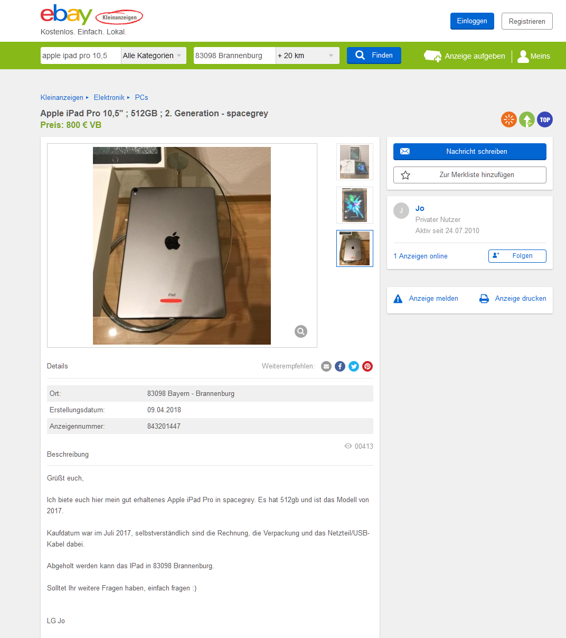Click the purple TOP badge icon
The width and height of the screenshot is (566, 638).
pos(545,119)
